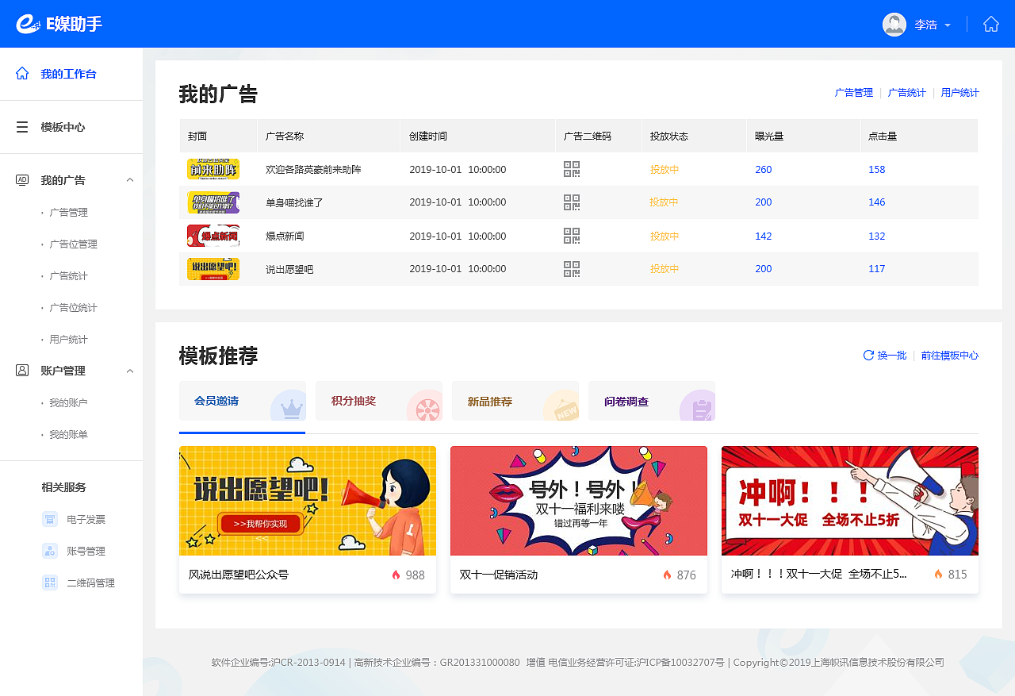
Task: Open QR code for 欢迎各路英豪前来助阵
Action: click(572, 169)
